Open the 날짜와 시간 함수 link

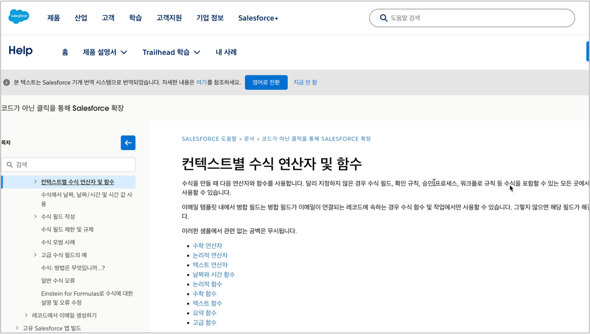click(213, 274)
